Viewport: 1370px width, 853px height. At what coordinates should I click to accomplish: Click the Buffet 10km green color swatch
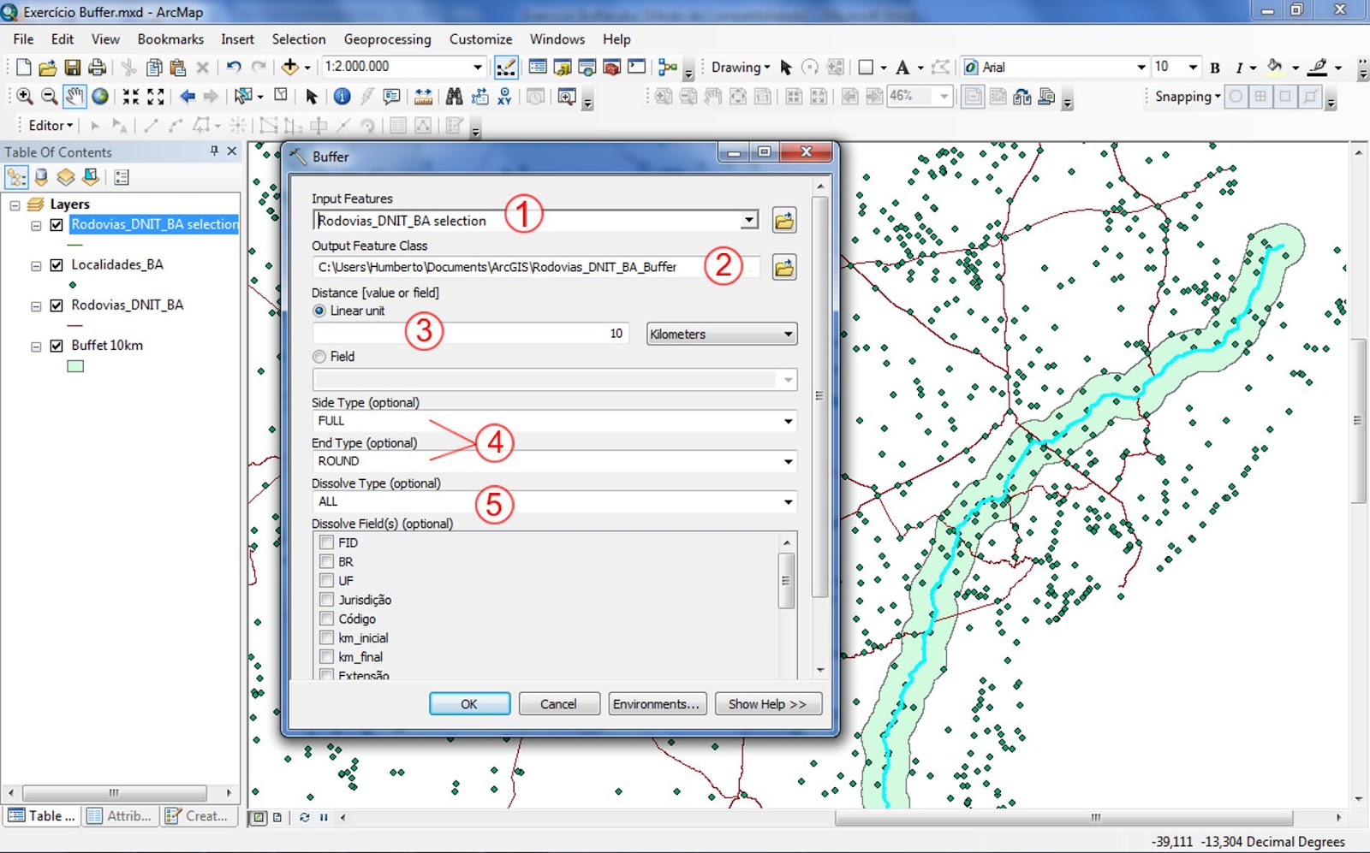[75, 364]
